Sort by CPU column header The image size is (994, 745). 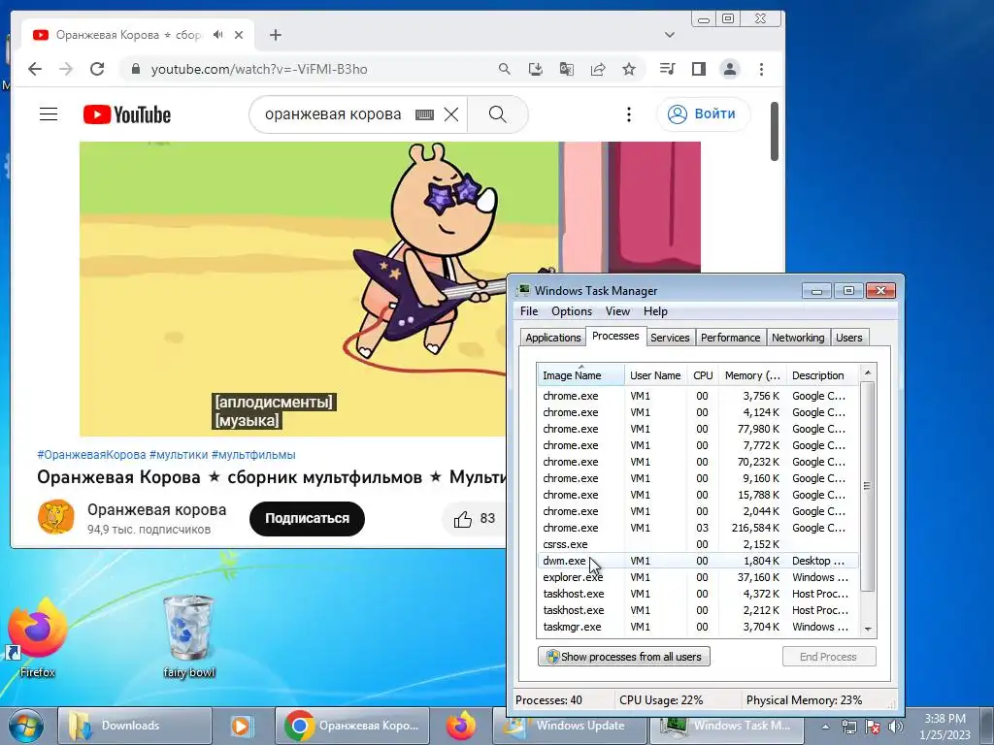(703, 375)
